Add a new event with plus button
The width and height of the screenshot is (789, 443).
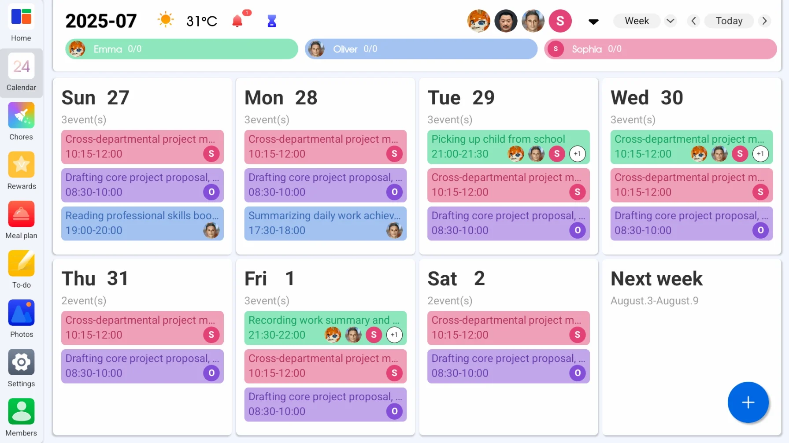tap(748, 402)
